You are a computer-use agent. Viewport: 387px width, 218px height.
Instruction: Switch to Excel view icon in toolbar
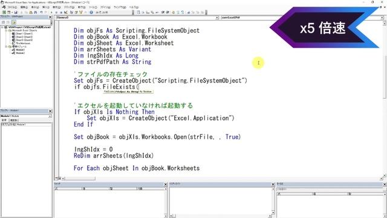(4, 12)
